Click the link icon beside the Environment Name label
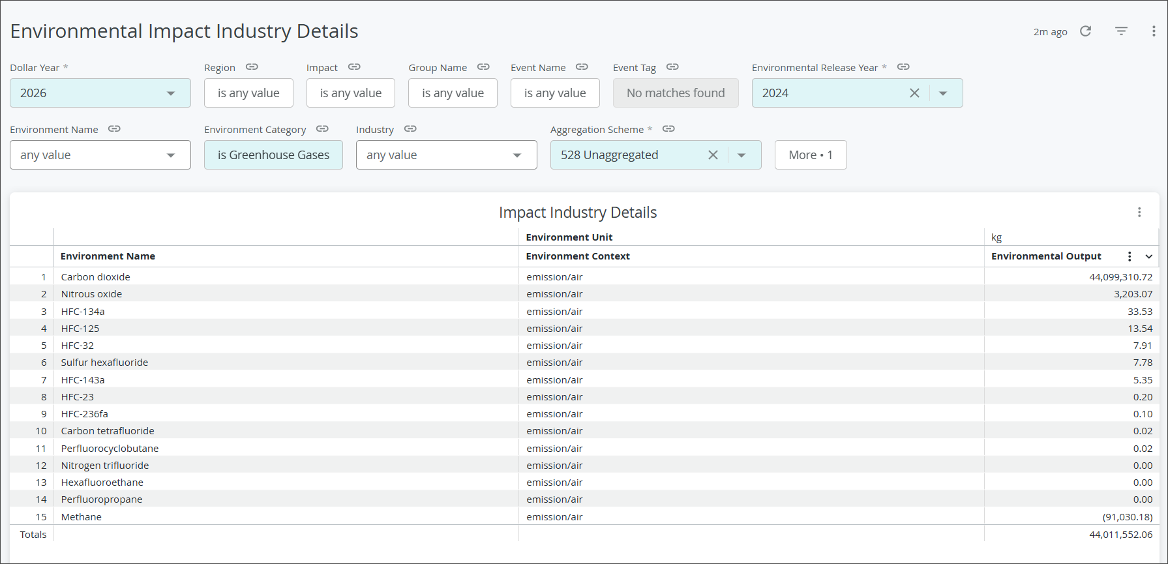Image resolution: width=1168 pixels, height=564 pixels. 114,129
